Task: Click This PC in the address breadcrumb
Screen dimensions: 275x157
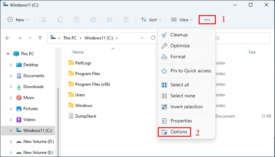Action: [x=70, y=38]
